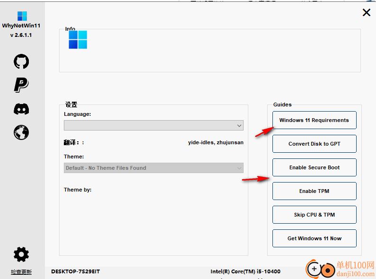Click the Theme: label

click(x=74, y=157)
